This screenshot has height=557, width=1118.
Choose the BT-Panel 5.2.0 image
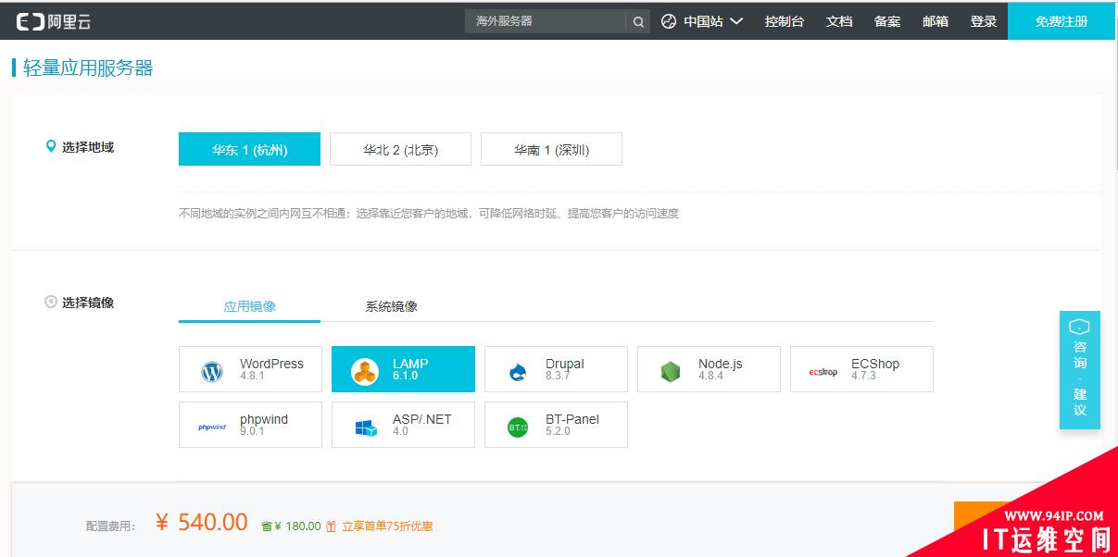coord(556,425)
